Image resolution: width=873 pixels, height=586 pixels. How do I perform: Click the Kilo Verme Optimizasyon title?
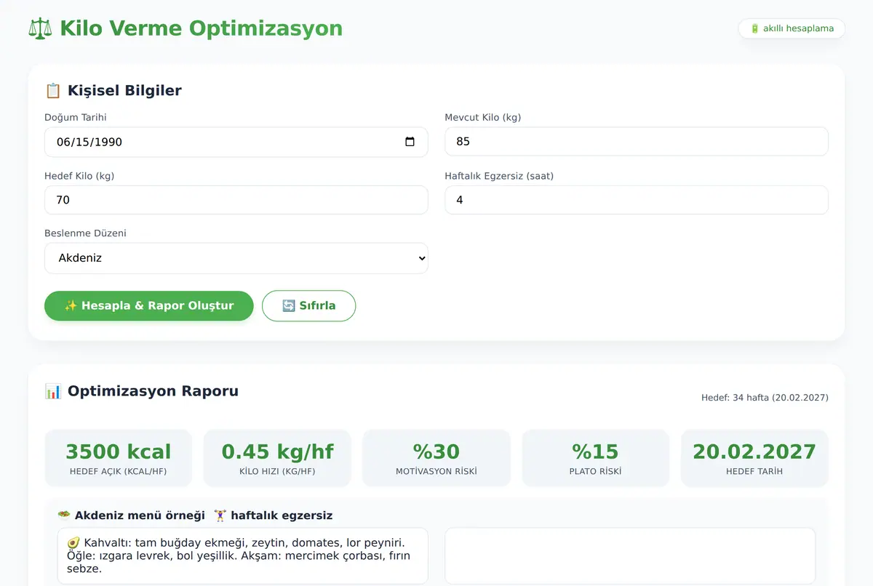point(201,28)
